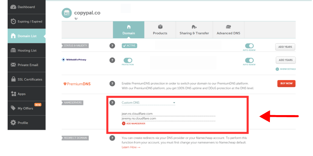Open help for PremiumDNS row

[112, 84]
